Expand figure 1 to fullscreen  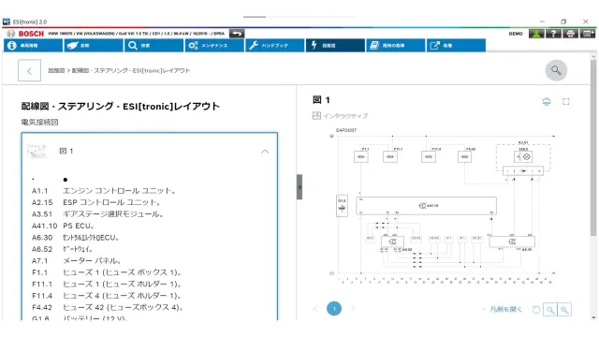(x=566, y=102)
